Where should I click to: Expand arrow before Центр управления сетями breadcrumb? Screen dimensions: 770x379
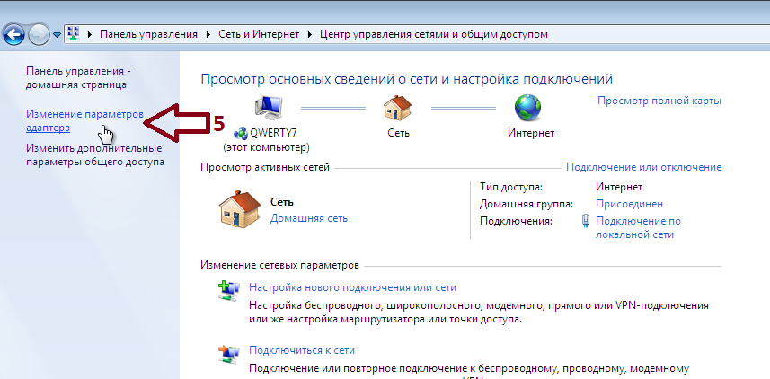(x=310, y=35)
